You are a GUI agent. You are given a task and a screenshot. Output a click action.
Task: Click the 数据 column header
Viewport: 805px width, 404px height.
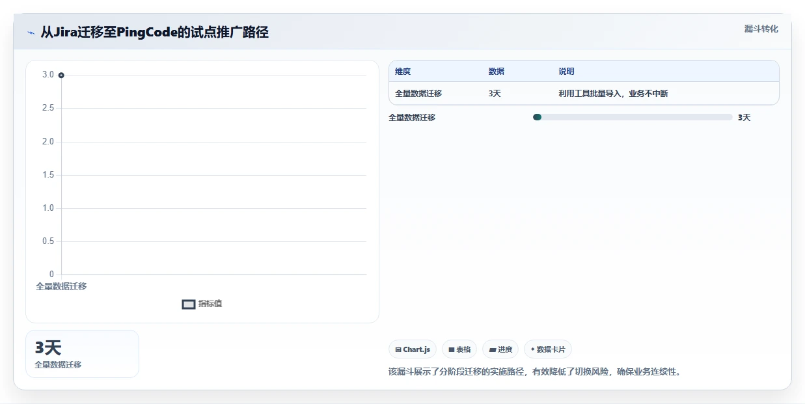pyautogui.click(x=497, y=72)
